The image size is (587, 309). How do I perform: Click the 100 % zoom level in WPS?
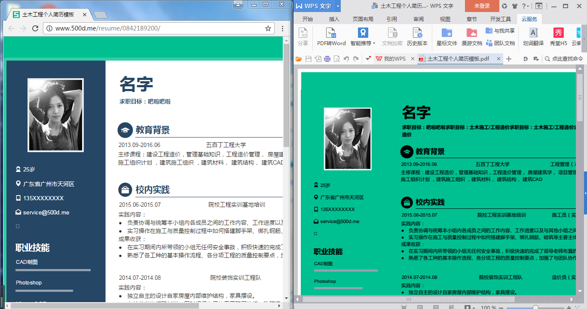488,308
